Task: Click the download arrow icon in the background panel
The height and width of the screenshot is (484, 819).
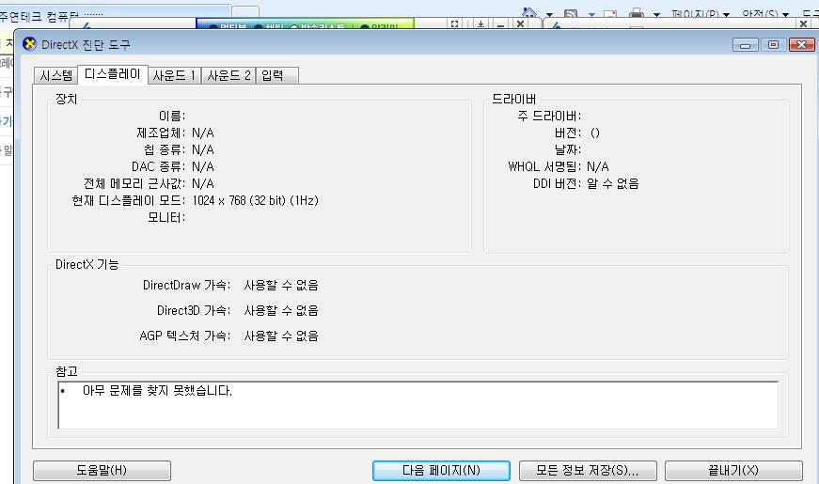Action: tap(480, 24)
